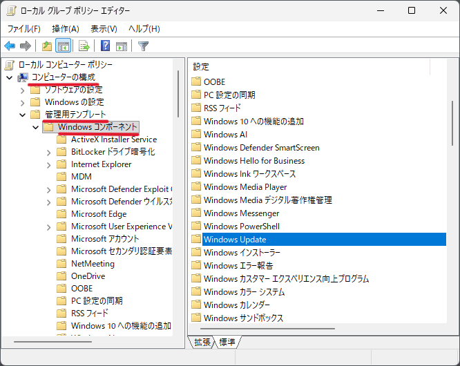Collapse the Windows コンポーネント node
The width and height of the screenshot is (460, 366).
[x=35, y=128]
